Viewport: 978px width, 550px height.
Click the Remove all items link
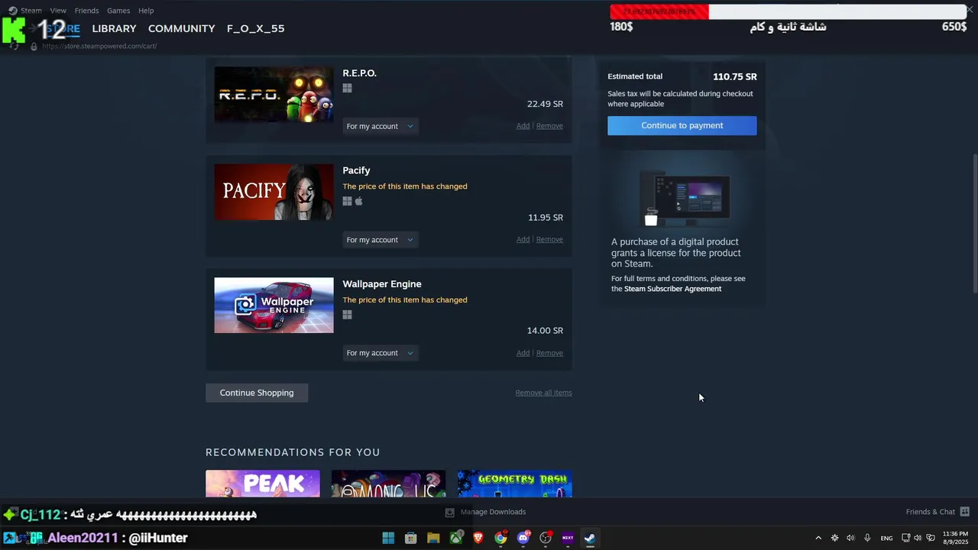(543, 393)
